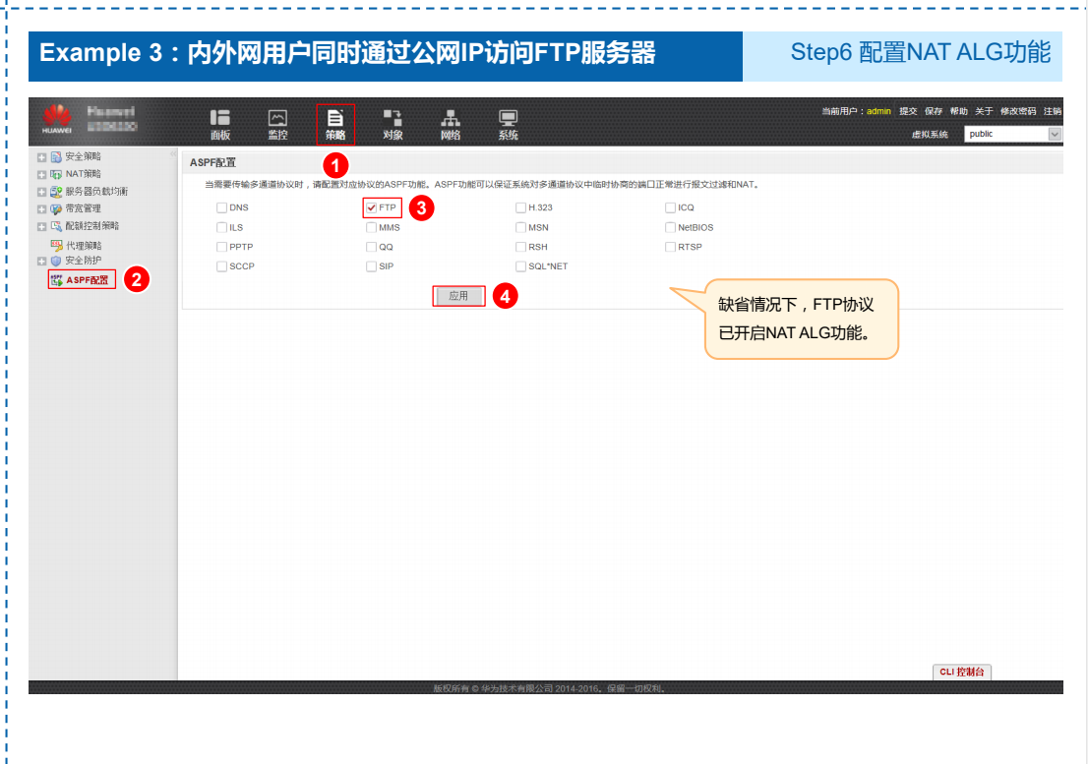
Task: Open the CLI控制台 console
Action: tap(961, 674)
